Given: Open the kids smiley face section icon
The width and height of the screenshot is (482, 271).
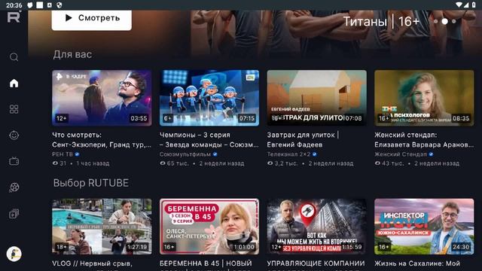Looking at the screenshot, I should point(14,135).
